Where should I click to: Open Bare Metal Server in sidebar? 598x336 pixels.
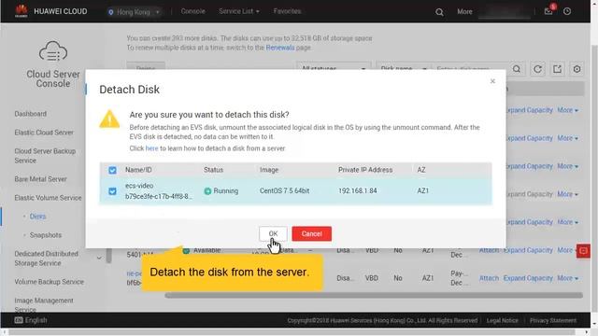(40, 178)
